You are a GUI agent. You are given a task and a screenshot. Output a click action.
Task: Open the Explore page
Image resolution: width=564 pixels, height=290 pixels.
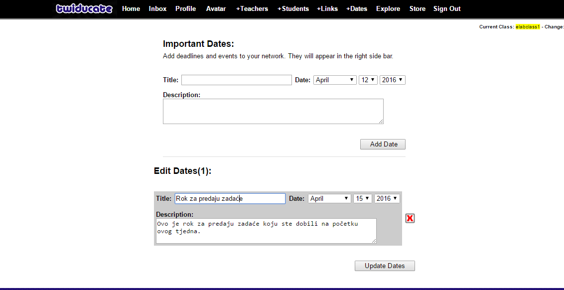coord(388,9)
